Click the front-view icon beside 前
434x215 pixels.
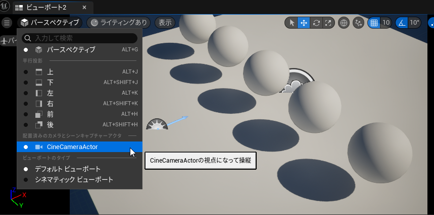39,114
